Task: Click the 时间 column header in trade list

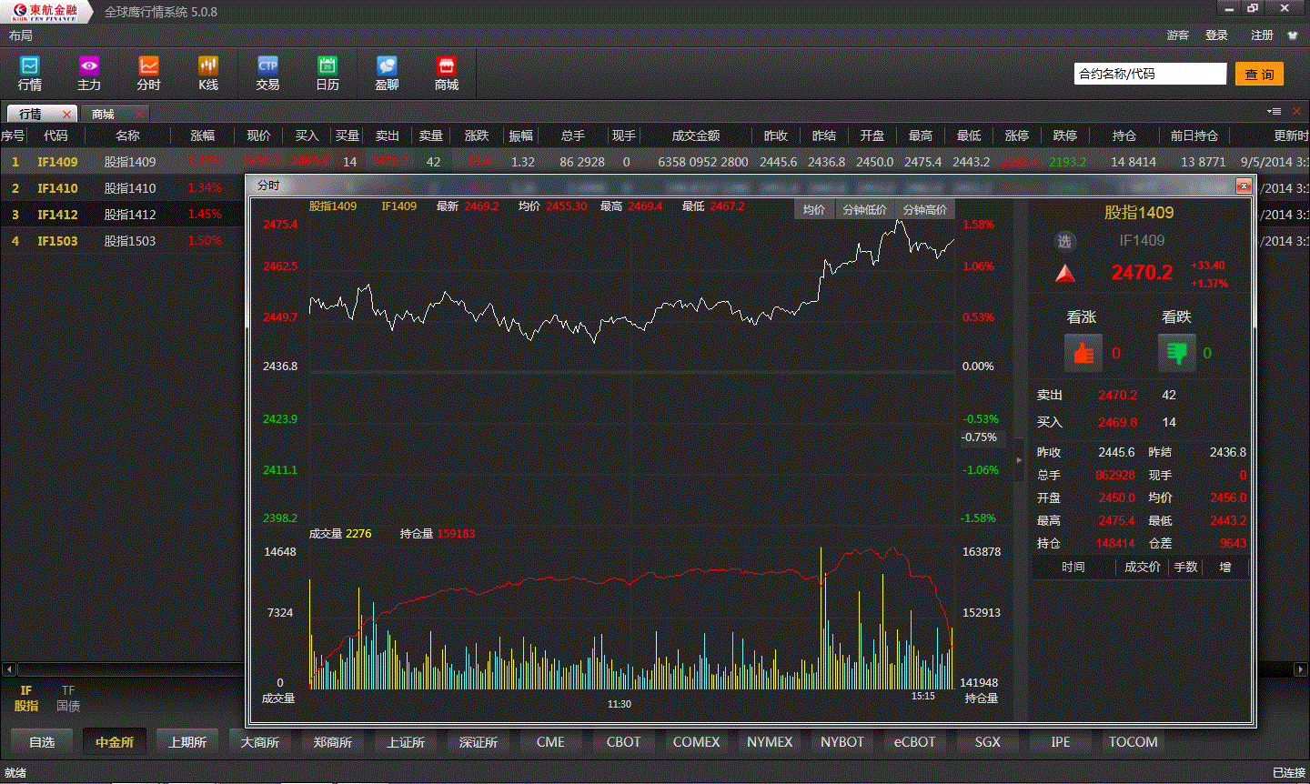Action: (1073, 567)
